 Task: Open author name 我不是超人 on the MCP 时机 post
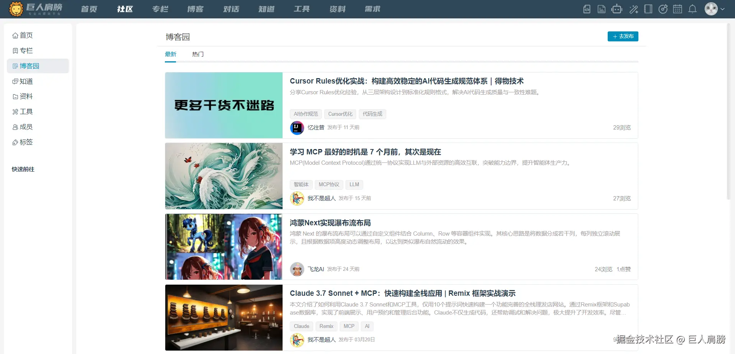(322, 198)
